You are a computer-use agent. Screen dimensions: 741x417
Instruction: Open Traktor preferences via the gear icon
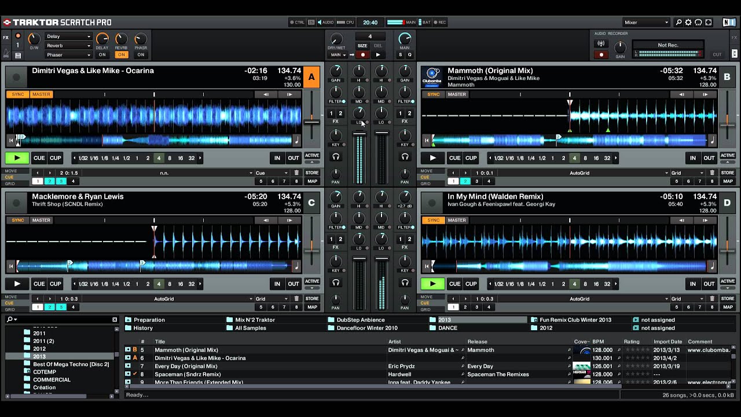688,23
